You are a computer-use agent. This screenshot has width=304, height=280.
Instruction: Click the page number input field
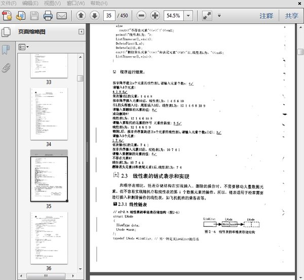coord(109,16)
